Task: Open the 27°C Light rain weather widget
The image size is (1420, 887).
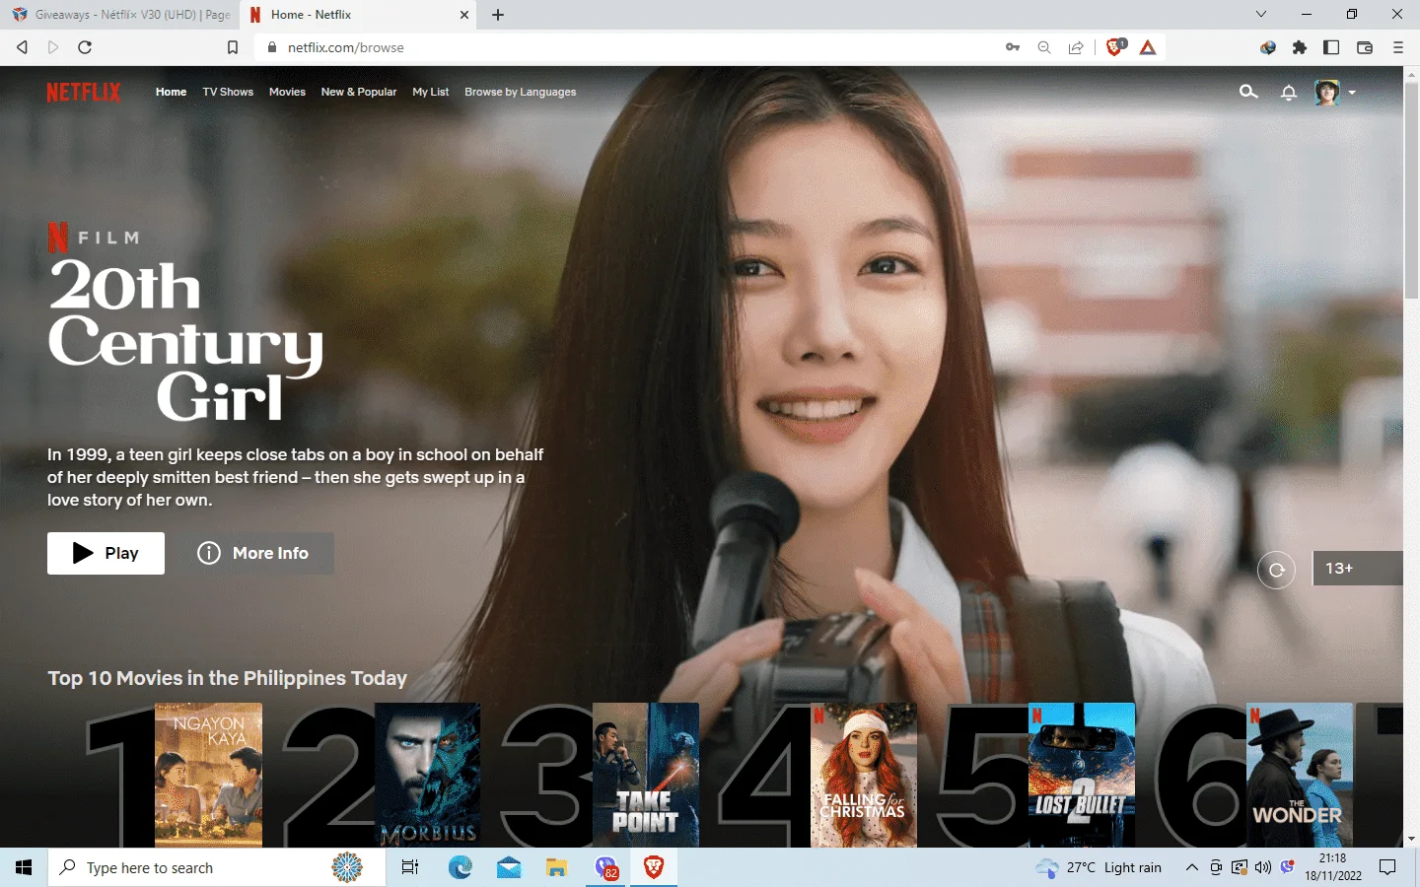Action: 1099,867
